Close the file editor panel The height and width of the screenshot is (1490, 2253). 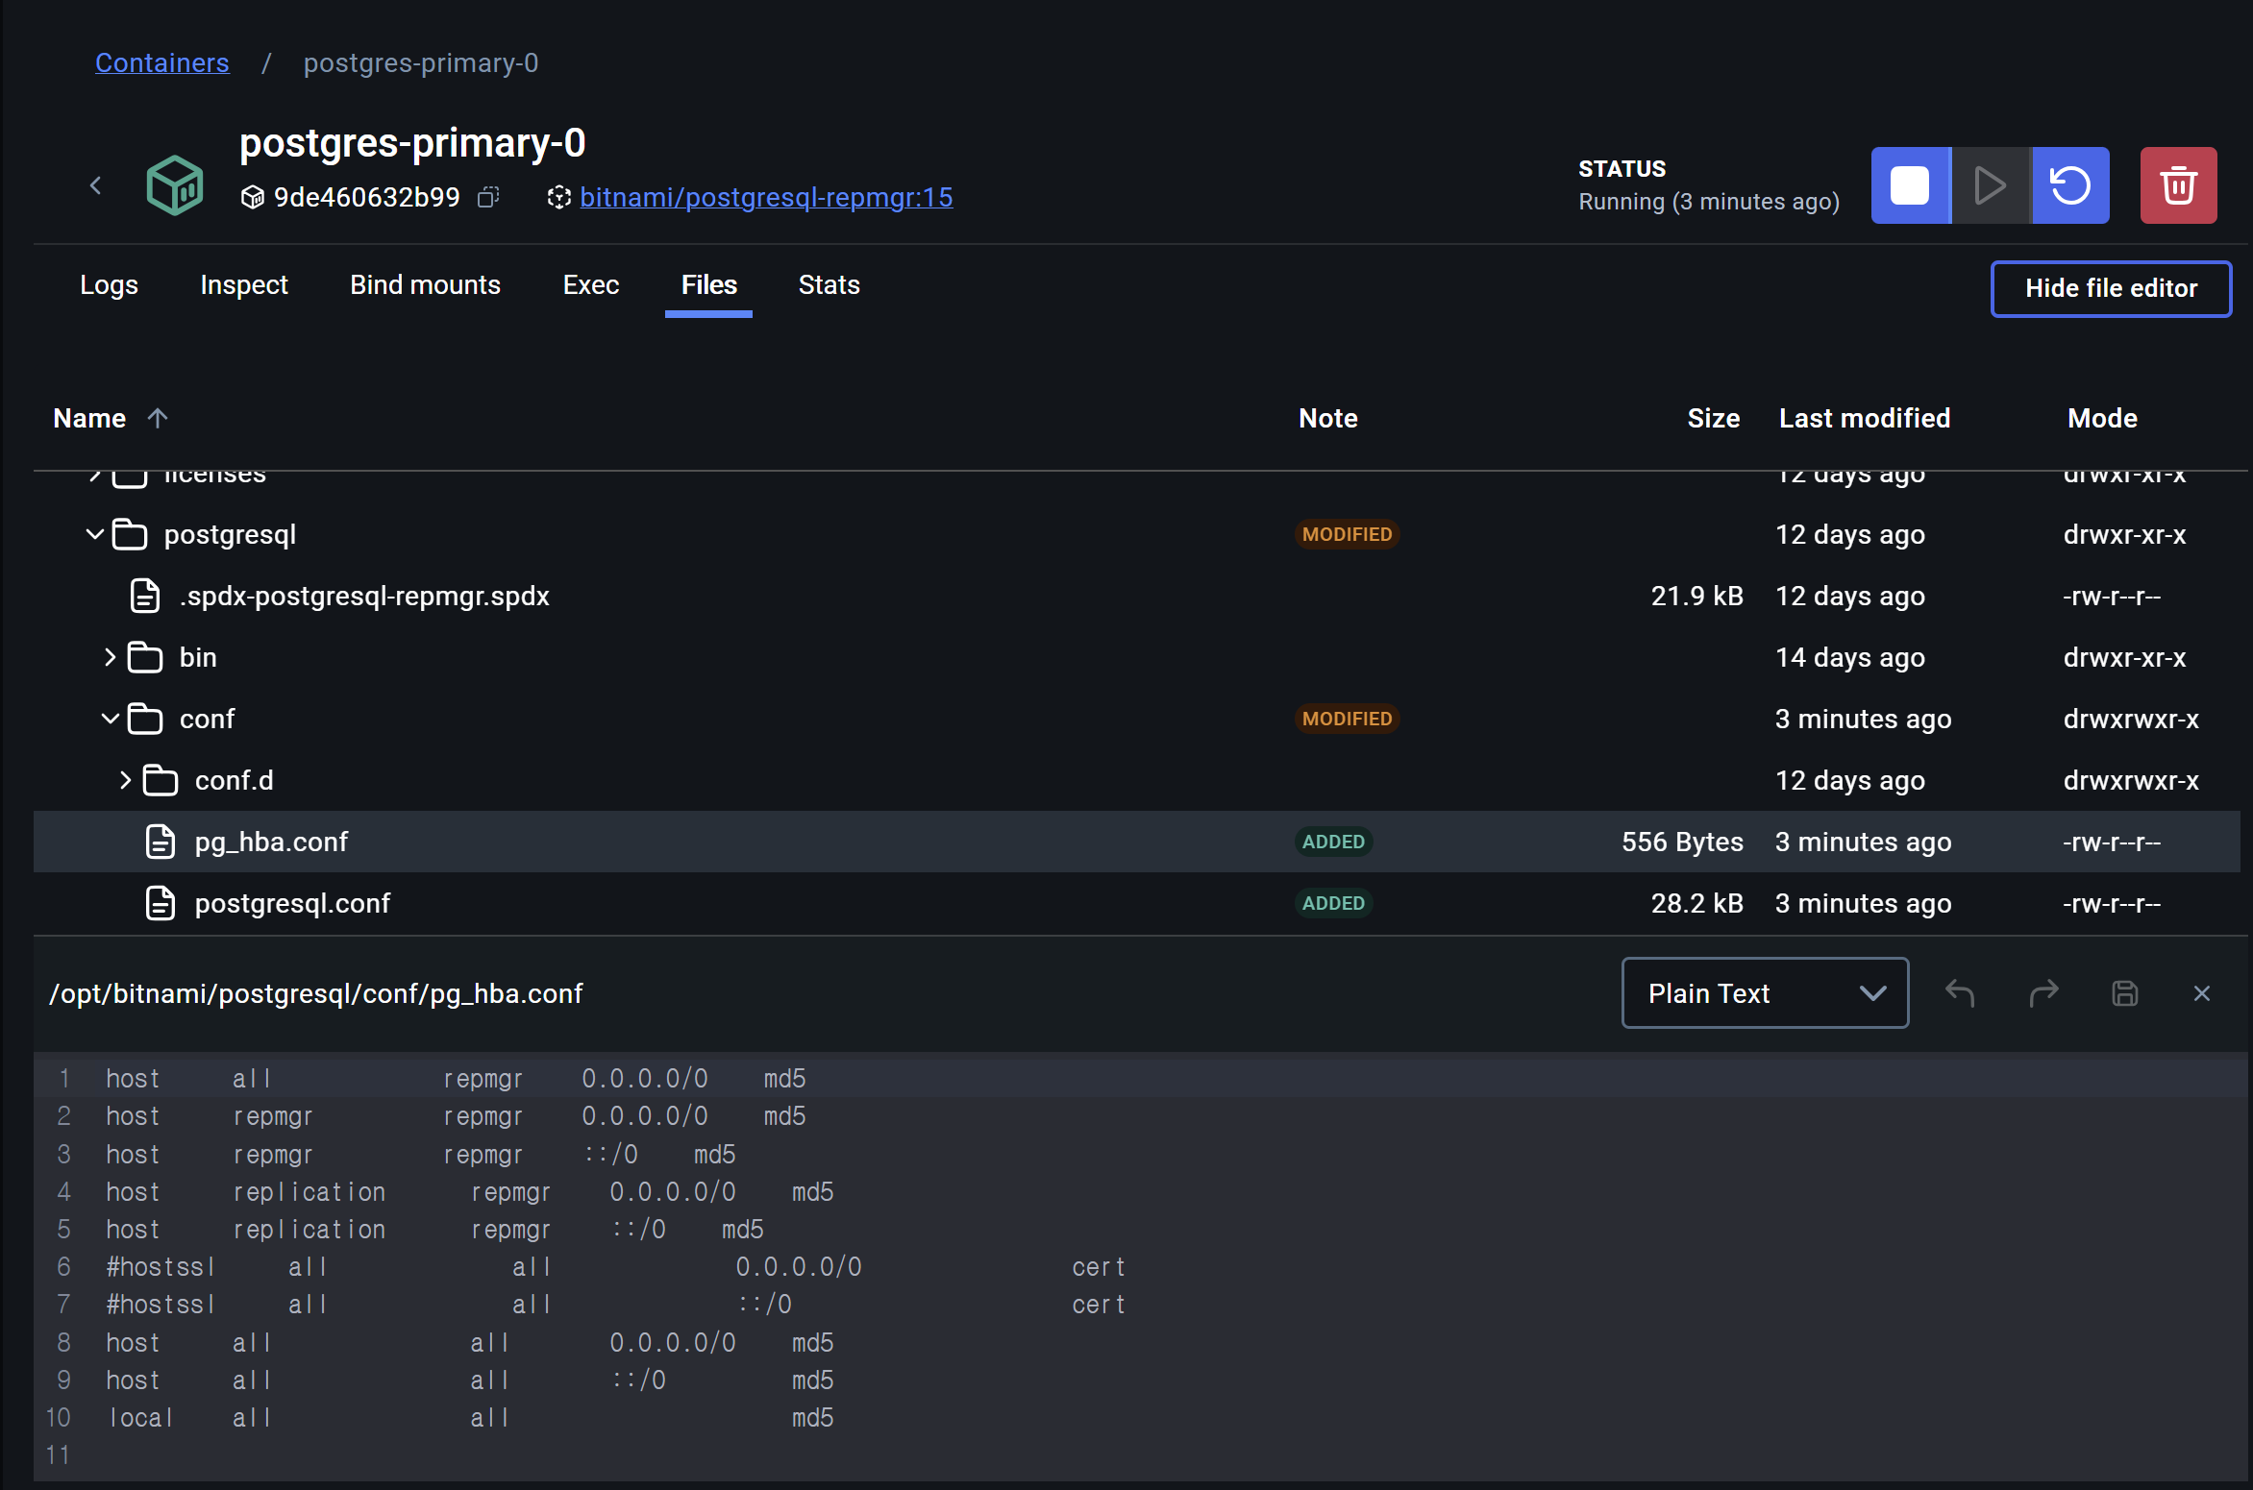[x=2202, y=993]
